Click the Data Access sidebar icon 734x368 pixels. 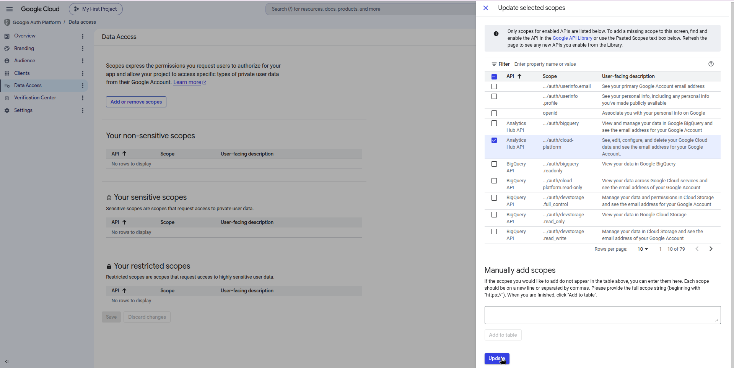point(7,86)
